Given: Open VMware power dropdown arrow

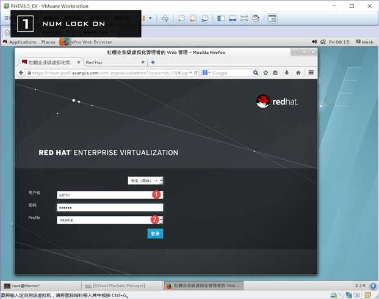Looking at the screenshot, I should click(x=150, y=18).
